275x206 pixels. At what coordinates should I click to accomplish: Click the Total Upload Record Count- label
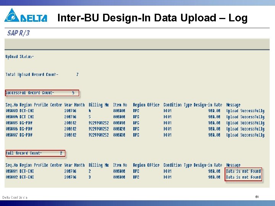tap(32, 75)
